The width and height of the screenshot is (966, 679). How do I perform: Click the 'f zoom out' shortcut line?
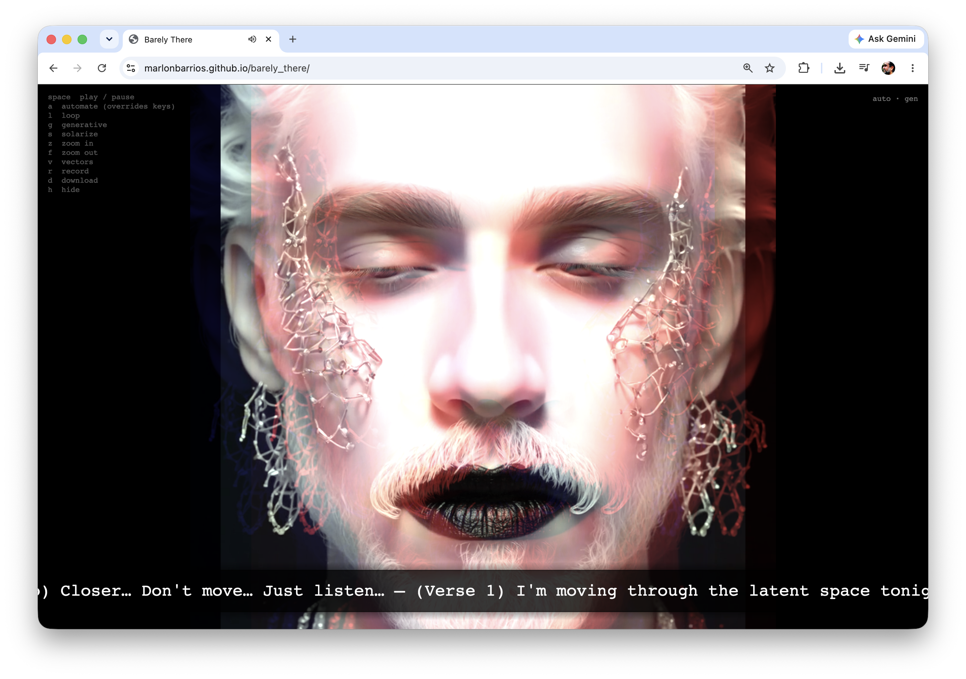click(x=73, y=153)
